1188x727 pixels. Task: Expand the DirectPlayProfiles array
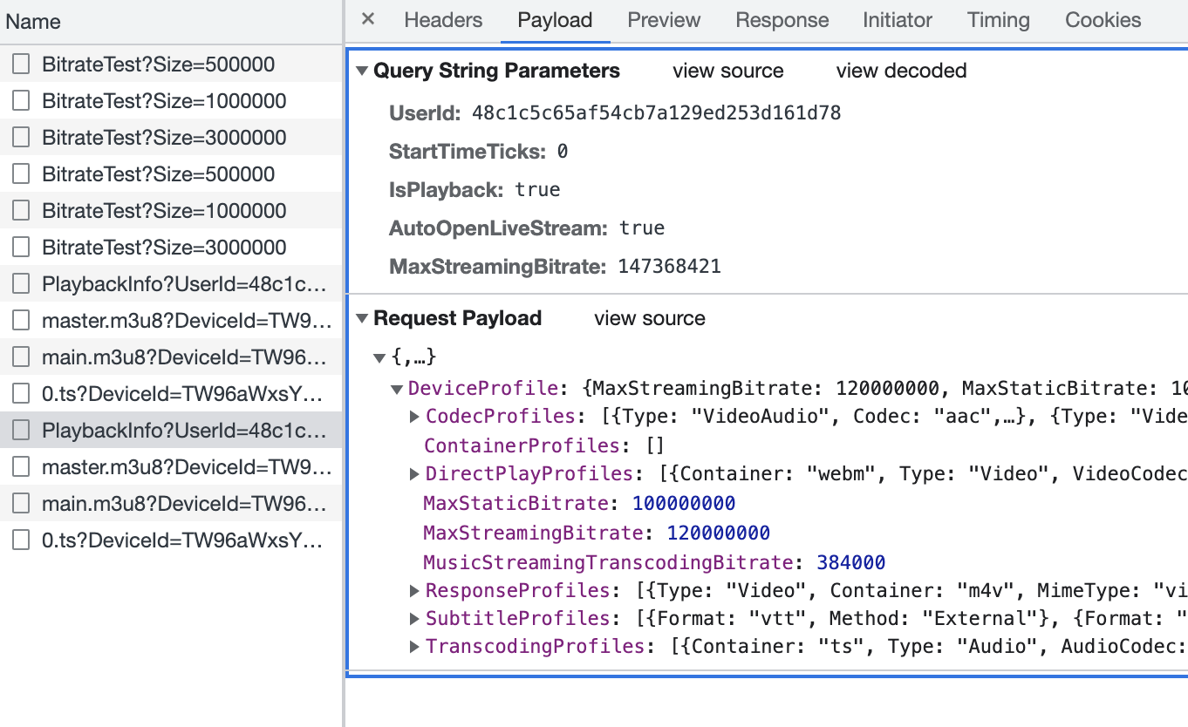pyautogui.click(x=414, y=473)
